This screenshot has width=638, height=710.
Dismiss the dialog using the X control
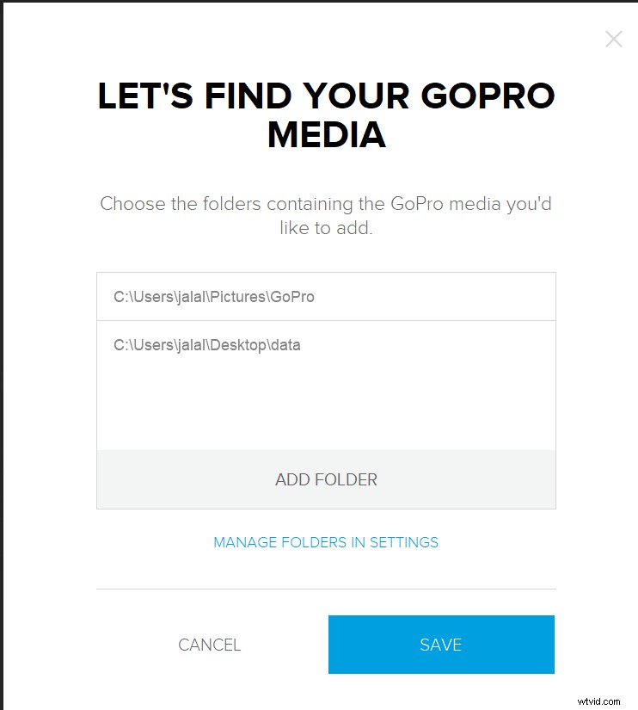(614, 39)
